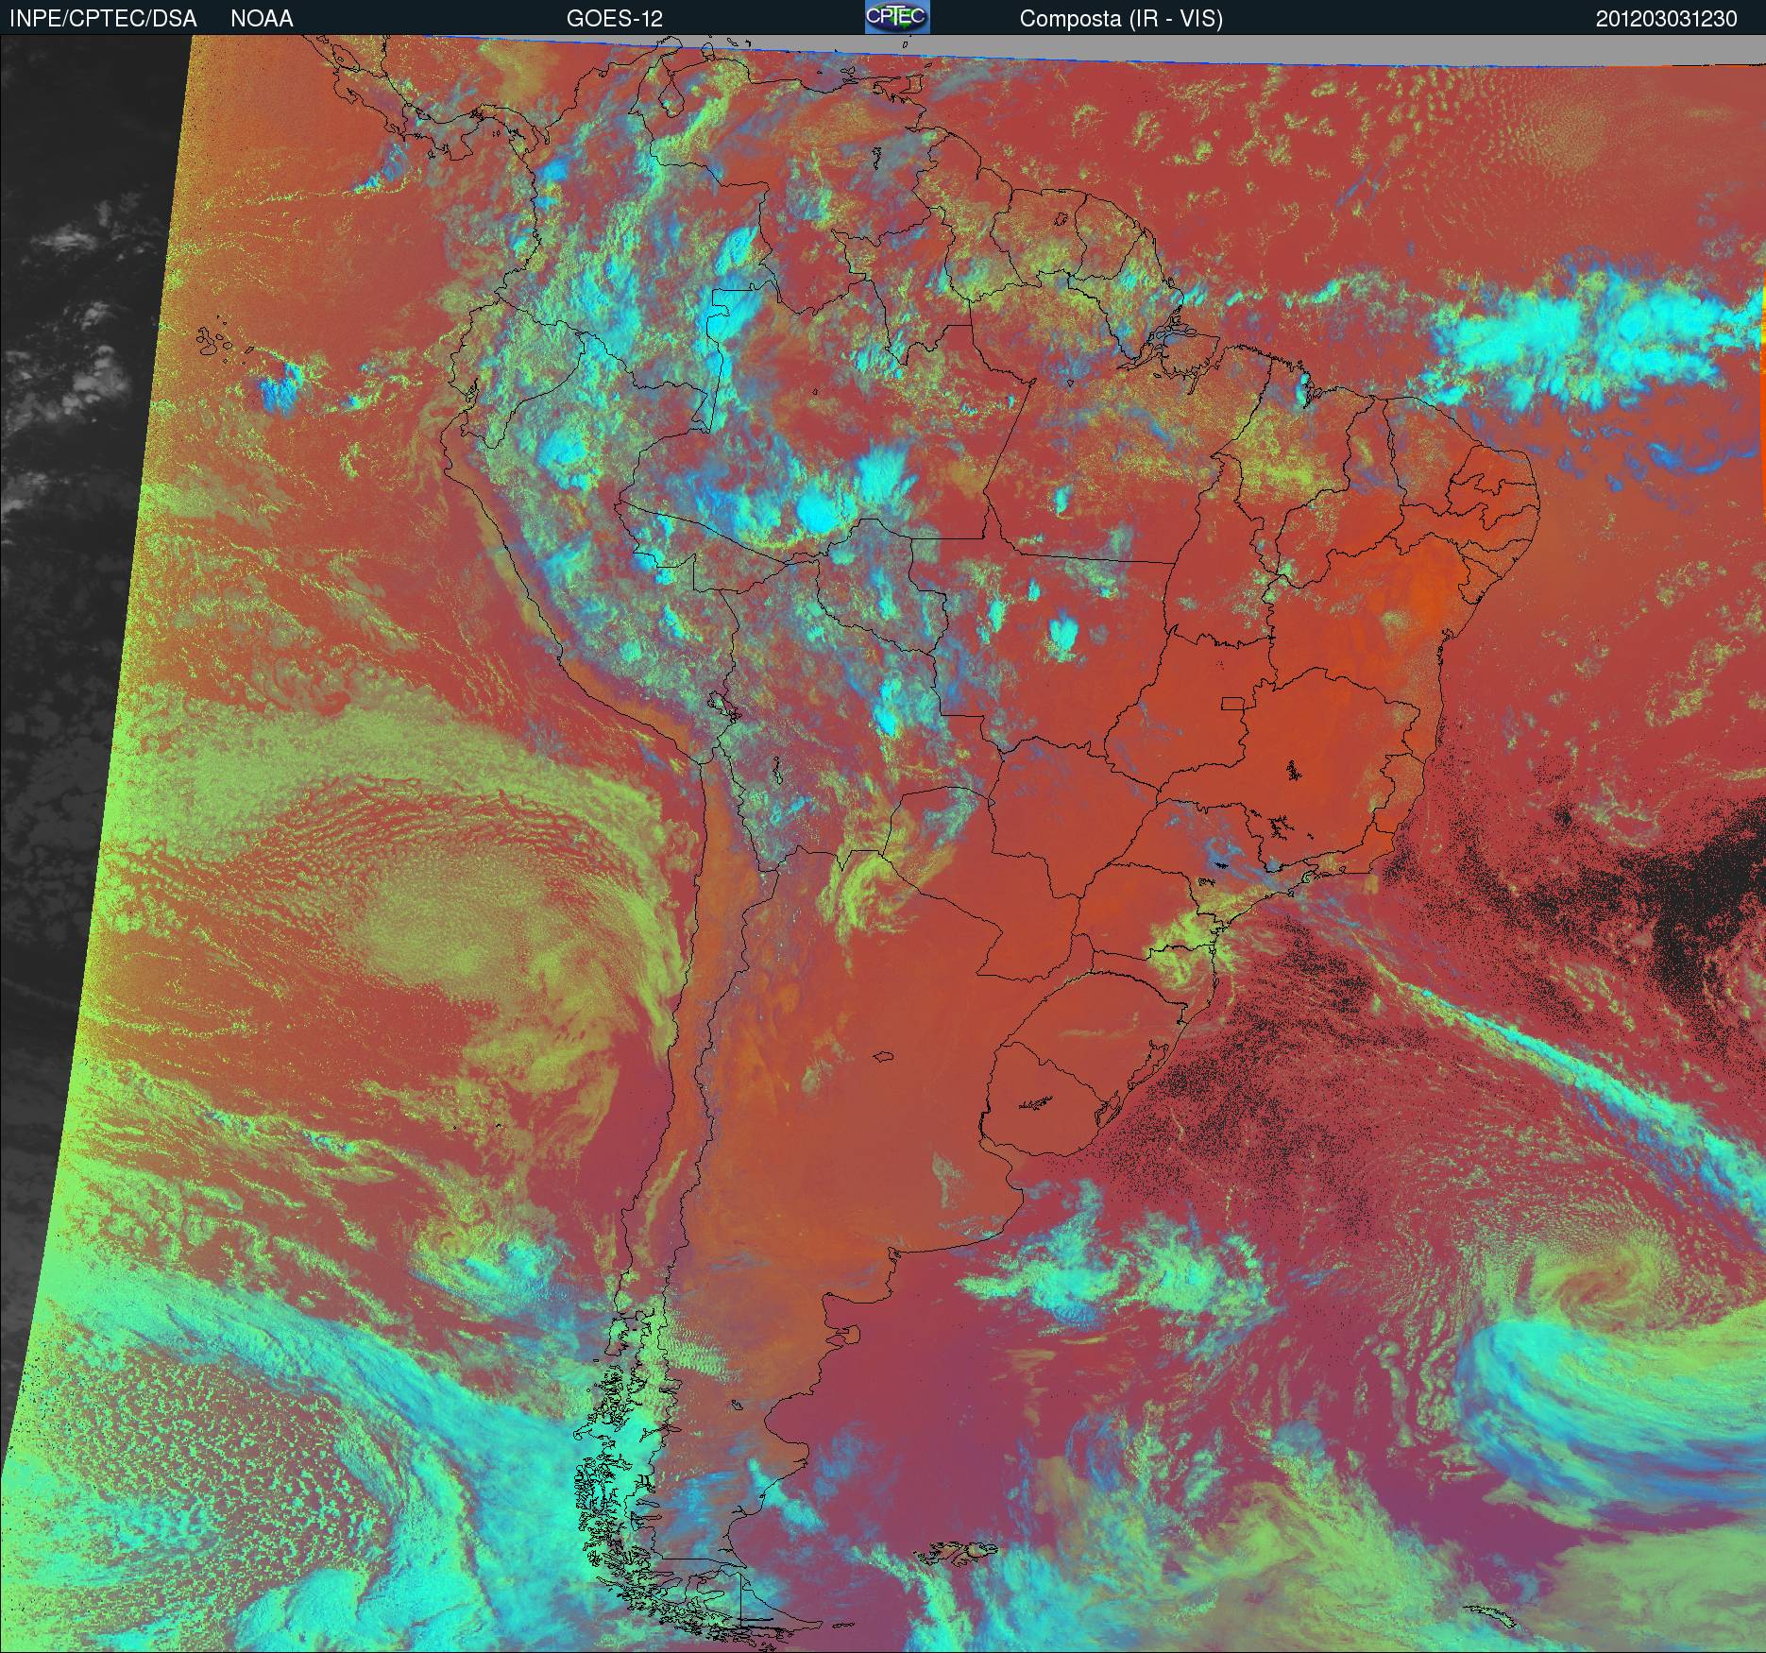Click the NOAA label in the header
1766x1653 pixels.
[262, 19]
